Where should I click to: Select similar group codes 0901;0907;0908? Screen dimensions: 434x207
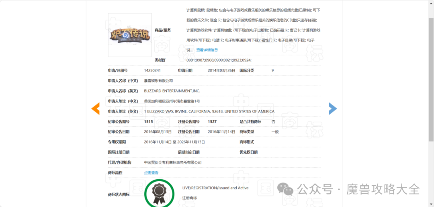coord(219,60)
